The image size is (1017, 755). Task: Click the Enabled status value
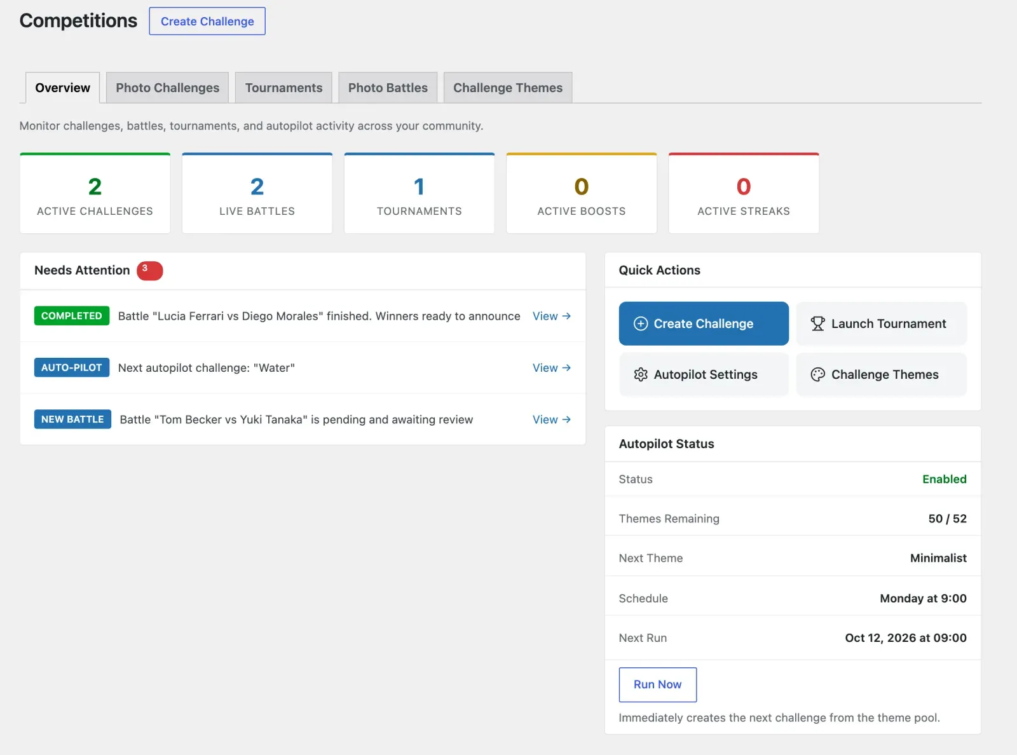(944, 479)
